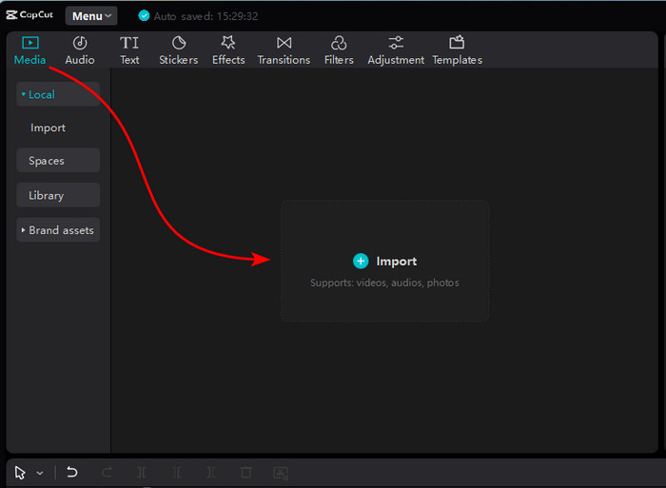Click 'Supports: videos, audios, photos' text
Viewport: 666px width, 488px height.
coord(384,283)
